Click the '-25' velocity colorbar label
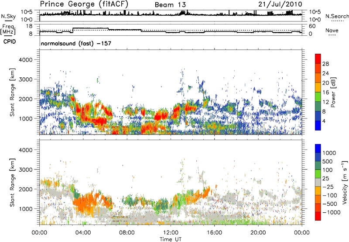This screenshot has width=349, height=242. [x=328, y=187]
